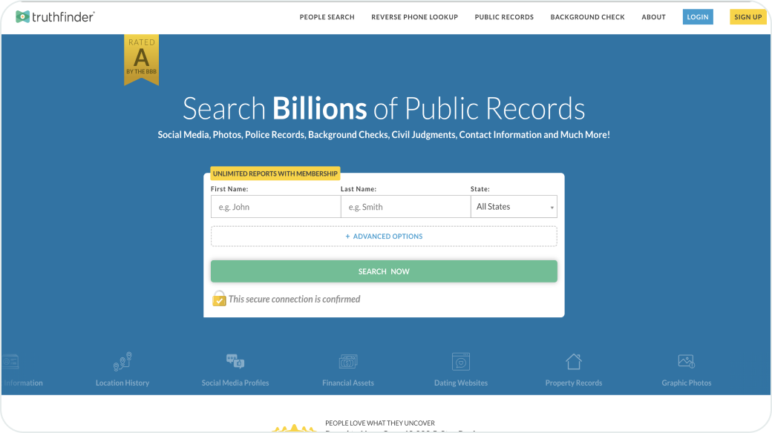Screen dimensions: 772x433
Task: Open the All States dropdown
Action: [514, 206]
